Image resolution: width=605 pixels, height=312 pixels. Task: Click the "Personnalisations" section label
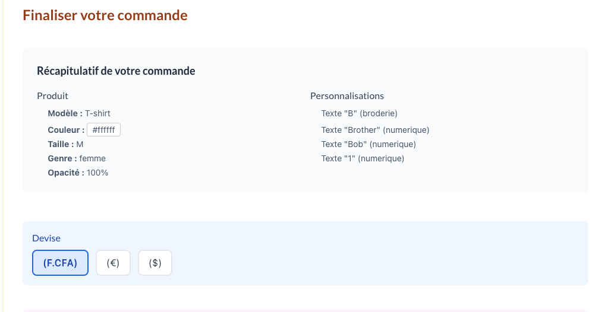tap(347, 95)
